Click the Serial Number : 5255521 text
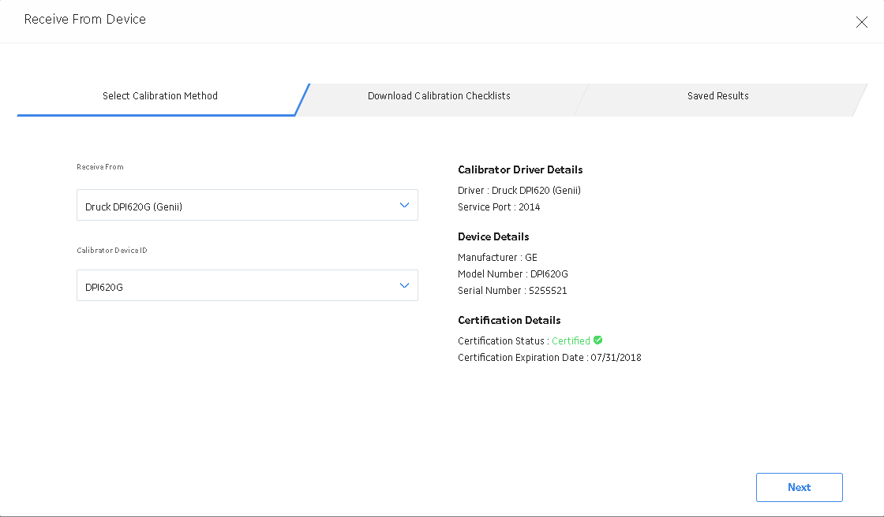 512,291
